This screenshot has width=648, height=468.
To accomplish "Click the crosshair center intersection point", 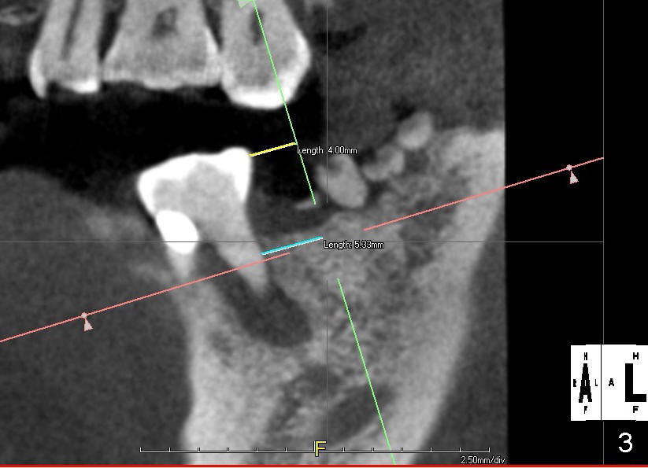I will [328, 242].
